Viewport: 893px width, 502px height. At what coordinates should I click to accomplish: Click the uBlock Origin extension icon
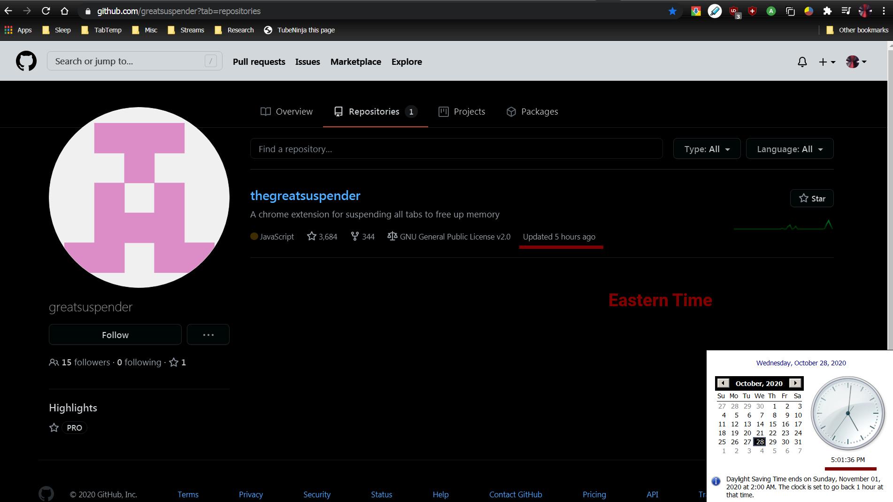(x=734, y=11)
